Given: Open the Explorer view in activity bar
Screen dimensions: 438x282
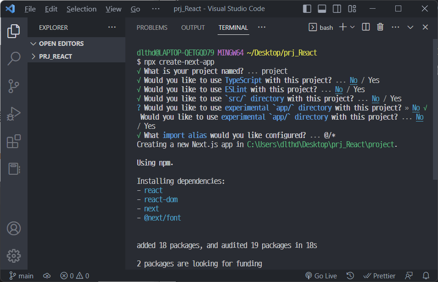Looking at the screenshot, I should (14, 31).
